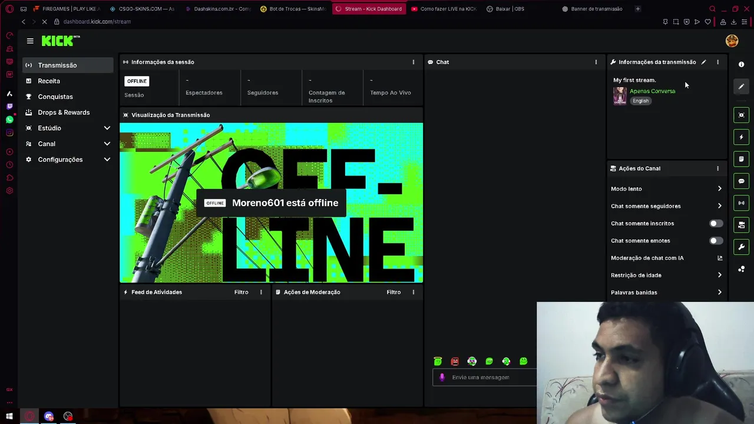Open Restrição de idade options arrow
This screenshot has width=754, height=424.
[x=719, y=275]
